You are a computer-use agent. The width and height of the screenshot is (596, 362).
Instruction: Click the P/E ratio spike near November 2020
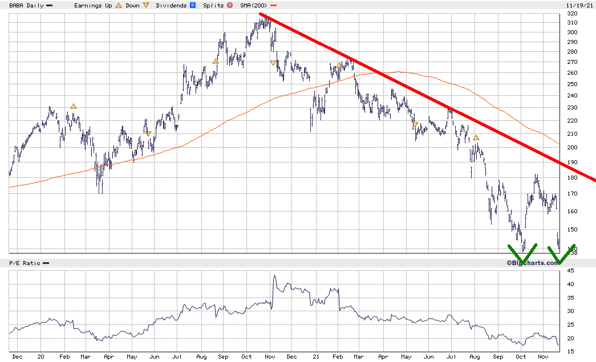pyautogui.click(x=275, y=277)
